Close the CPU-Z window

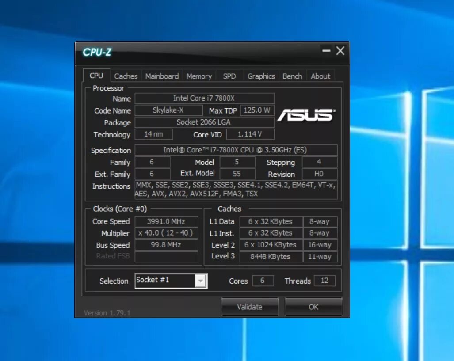pos(340,51)
